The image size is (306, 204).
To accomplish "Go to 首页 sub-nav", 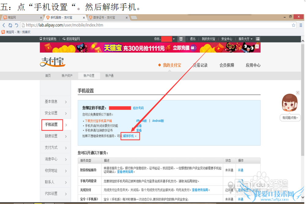I will coord(48,76).
